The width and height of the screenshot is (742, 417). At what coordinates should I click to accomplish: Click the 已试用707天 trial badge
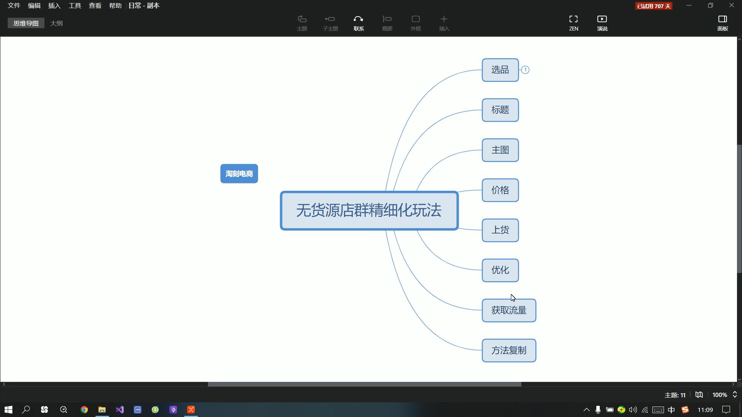coord(654,6)
